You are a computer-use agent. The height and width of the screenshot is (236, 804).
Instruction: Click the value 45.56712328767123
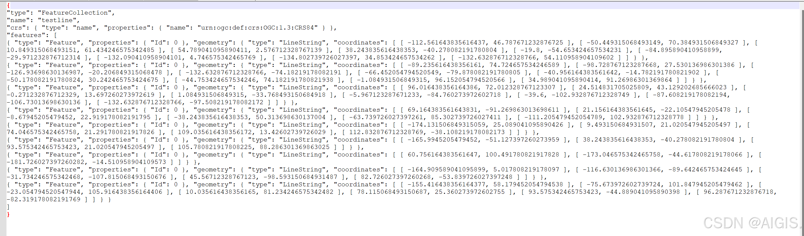click(223, 177)
